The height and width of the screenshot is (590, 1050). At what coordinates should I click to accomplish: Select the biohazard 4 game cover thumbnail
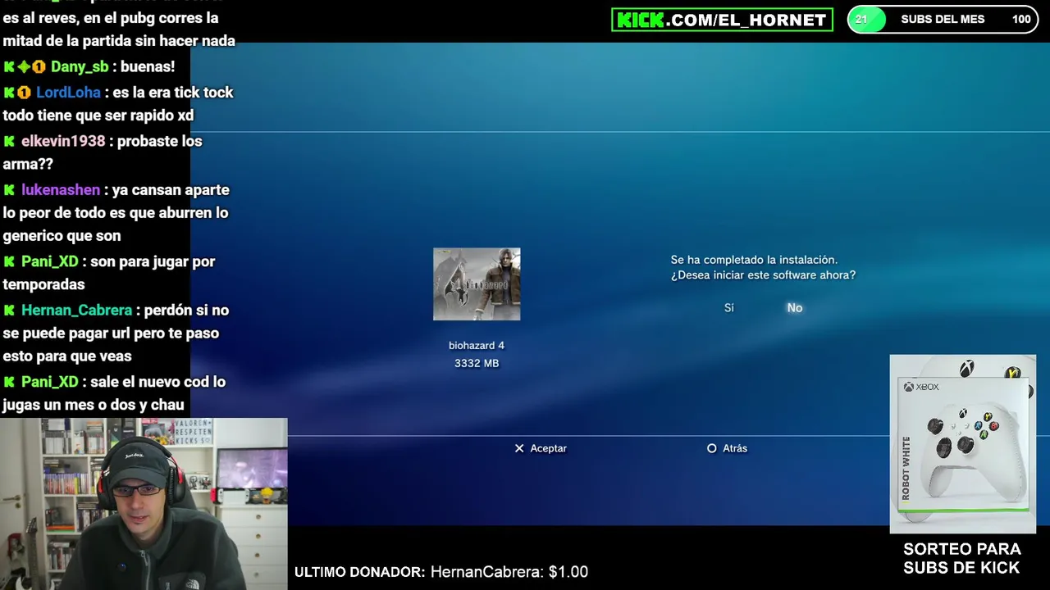477,284
